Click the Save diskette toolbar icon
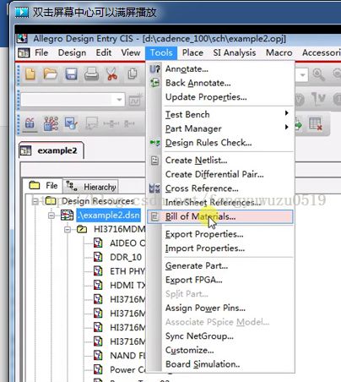Viewport: 341px width, 382px height. pos(71,74)
